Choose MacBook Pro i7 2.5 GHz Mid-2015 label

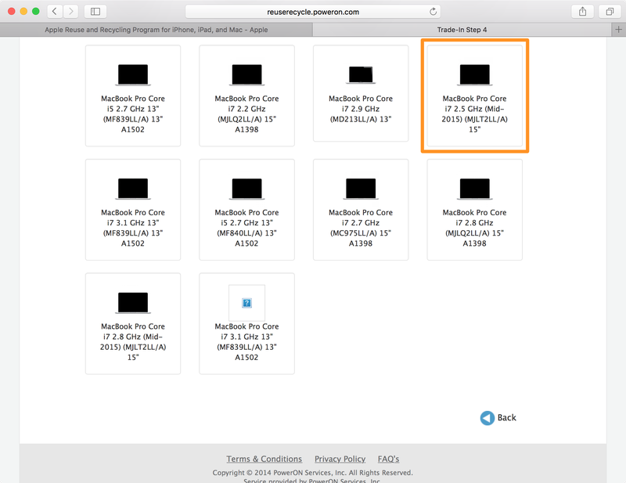(475, 114)
